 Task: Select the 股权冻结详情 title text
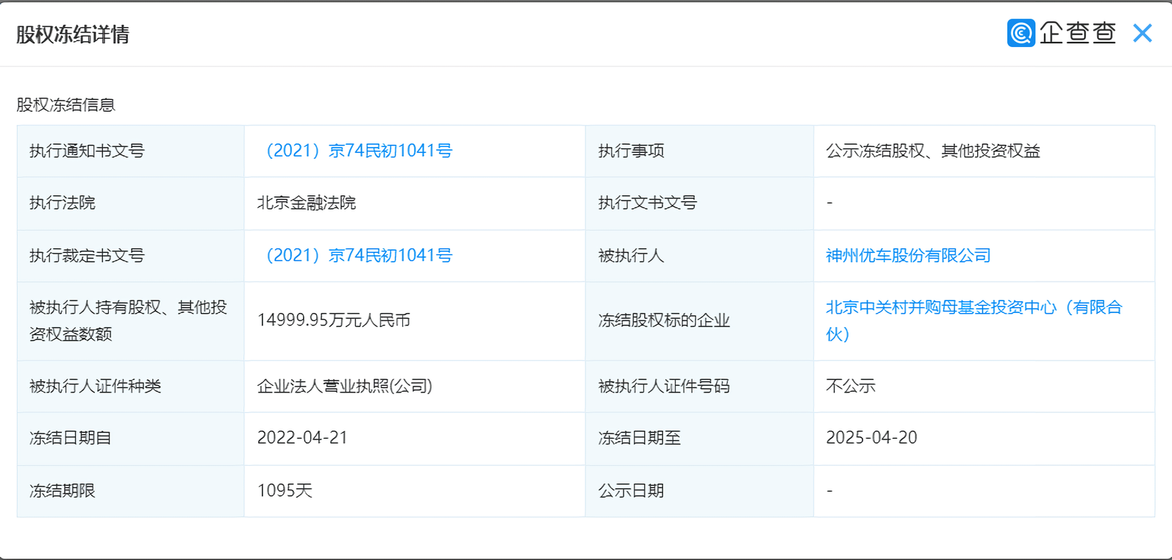[x=73, y=35]
